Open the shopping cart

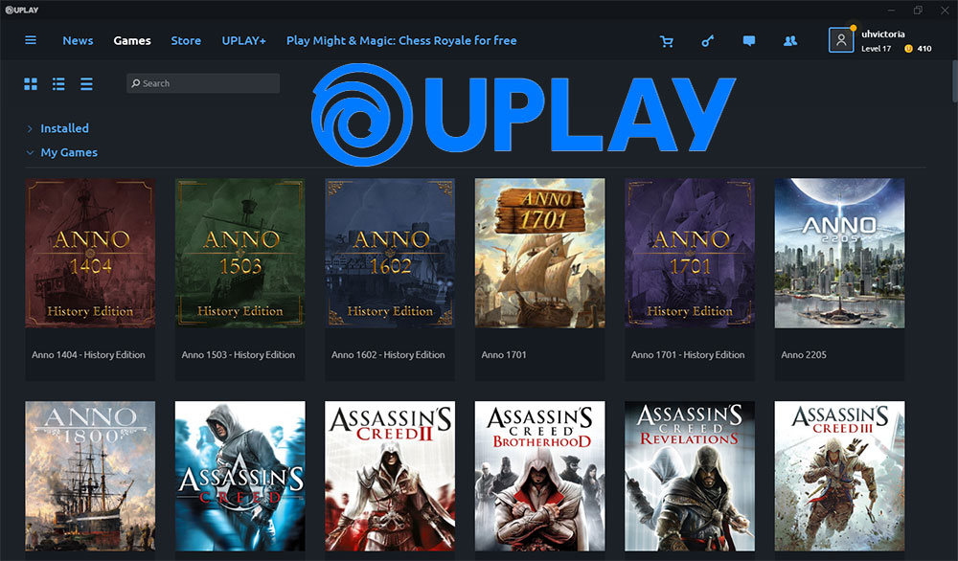pyautogui.click(x=667, y=41)
